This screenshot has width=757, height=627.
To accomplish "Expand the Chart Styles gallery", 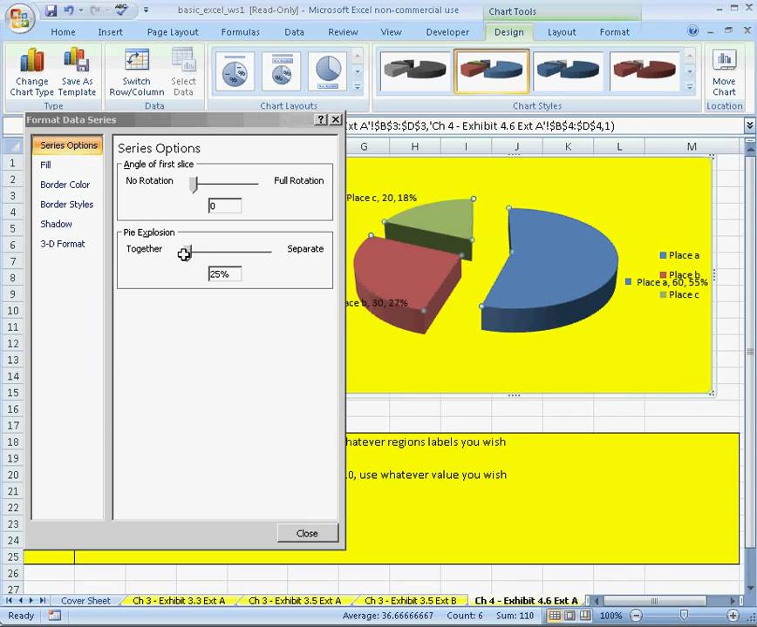I will point(690,87).
